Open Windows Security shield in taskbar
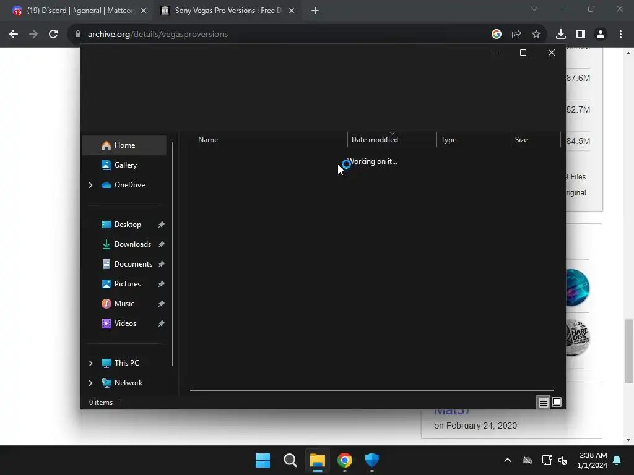 pyautogui.click(x=372, y=460)
